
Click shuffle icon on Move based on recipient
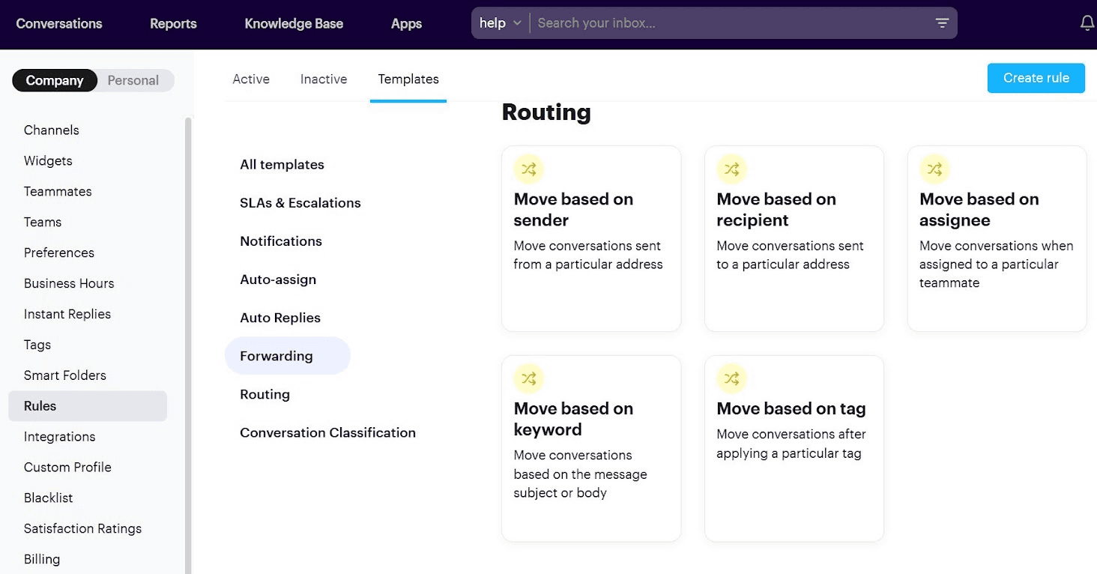point(731,169)
